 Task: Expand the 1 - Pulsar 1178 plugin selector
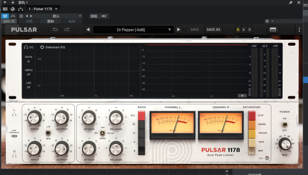coord(43,8)
